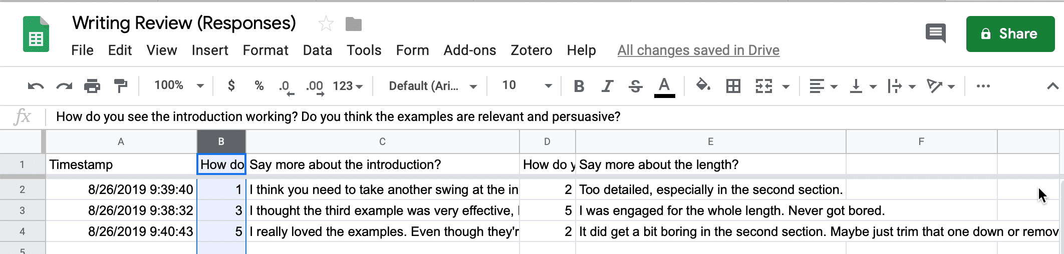Expand the 100% zoom dropdown
Viewport: 1064px width, 254px height.
(179, 85)
